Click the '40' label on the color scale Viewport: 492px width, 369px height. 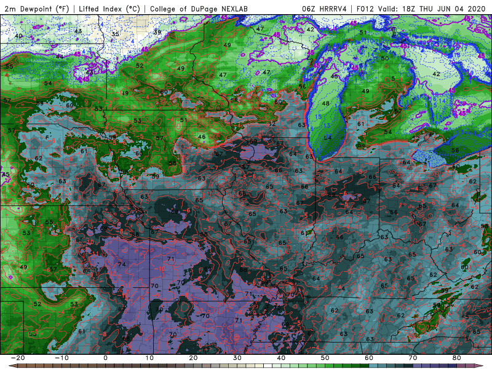coord(281,358)
